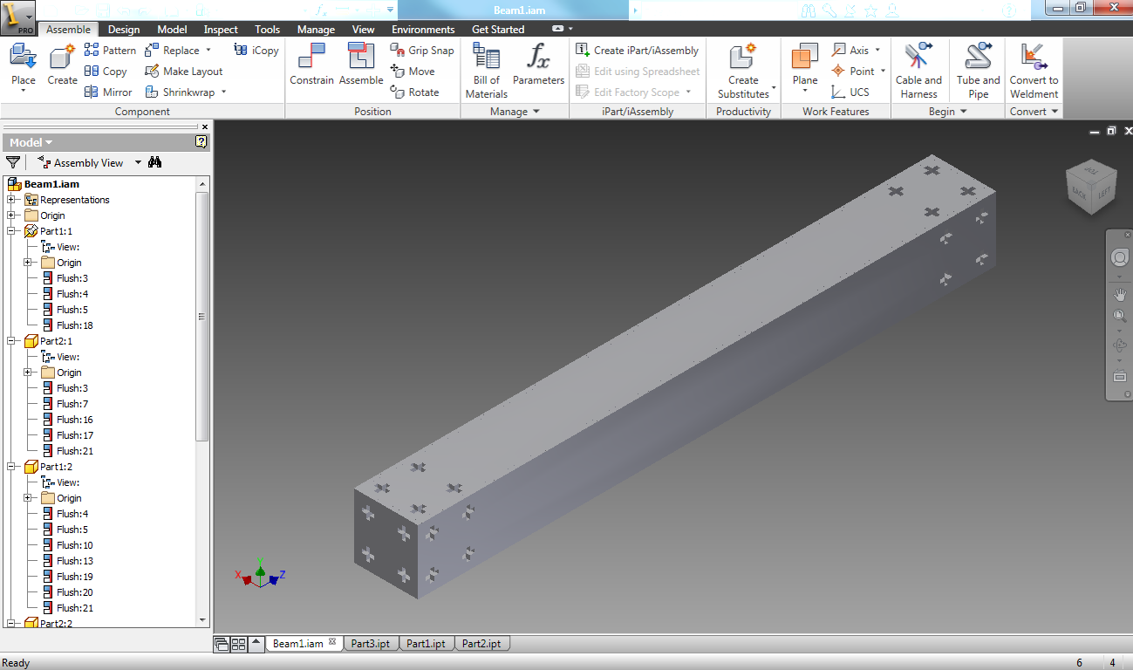Collapse the Part1:1 tree node
Viewport: 1133px width, 670px height.
[12, 231]
